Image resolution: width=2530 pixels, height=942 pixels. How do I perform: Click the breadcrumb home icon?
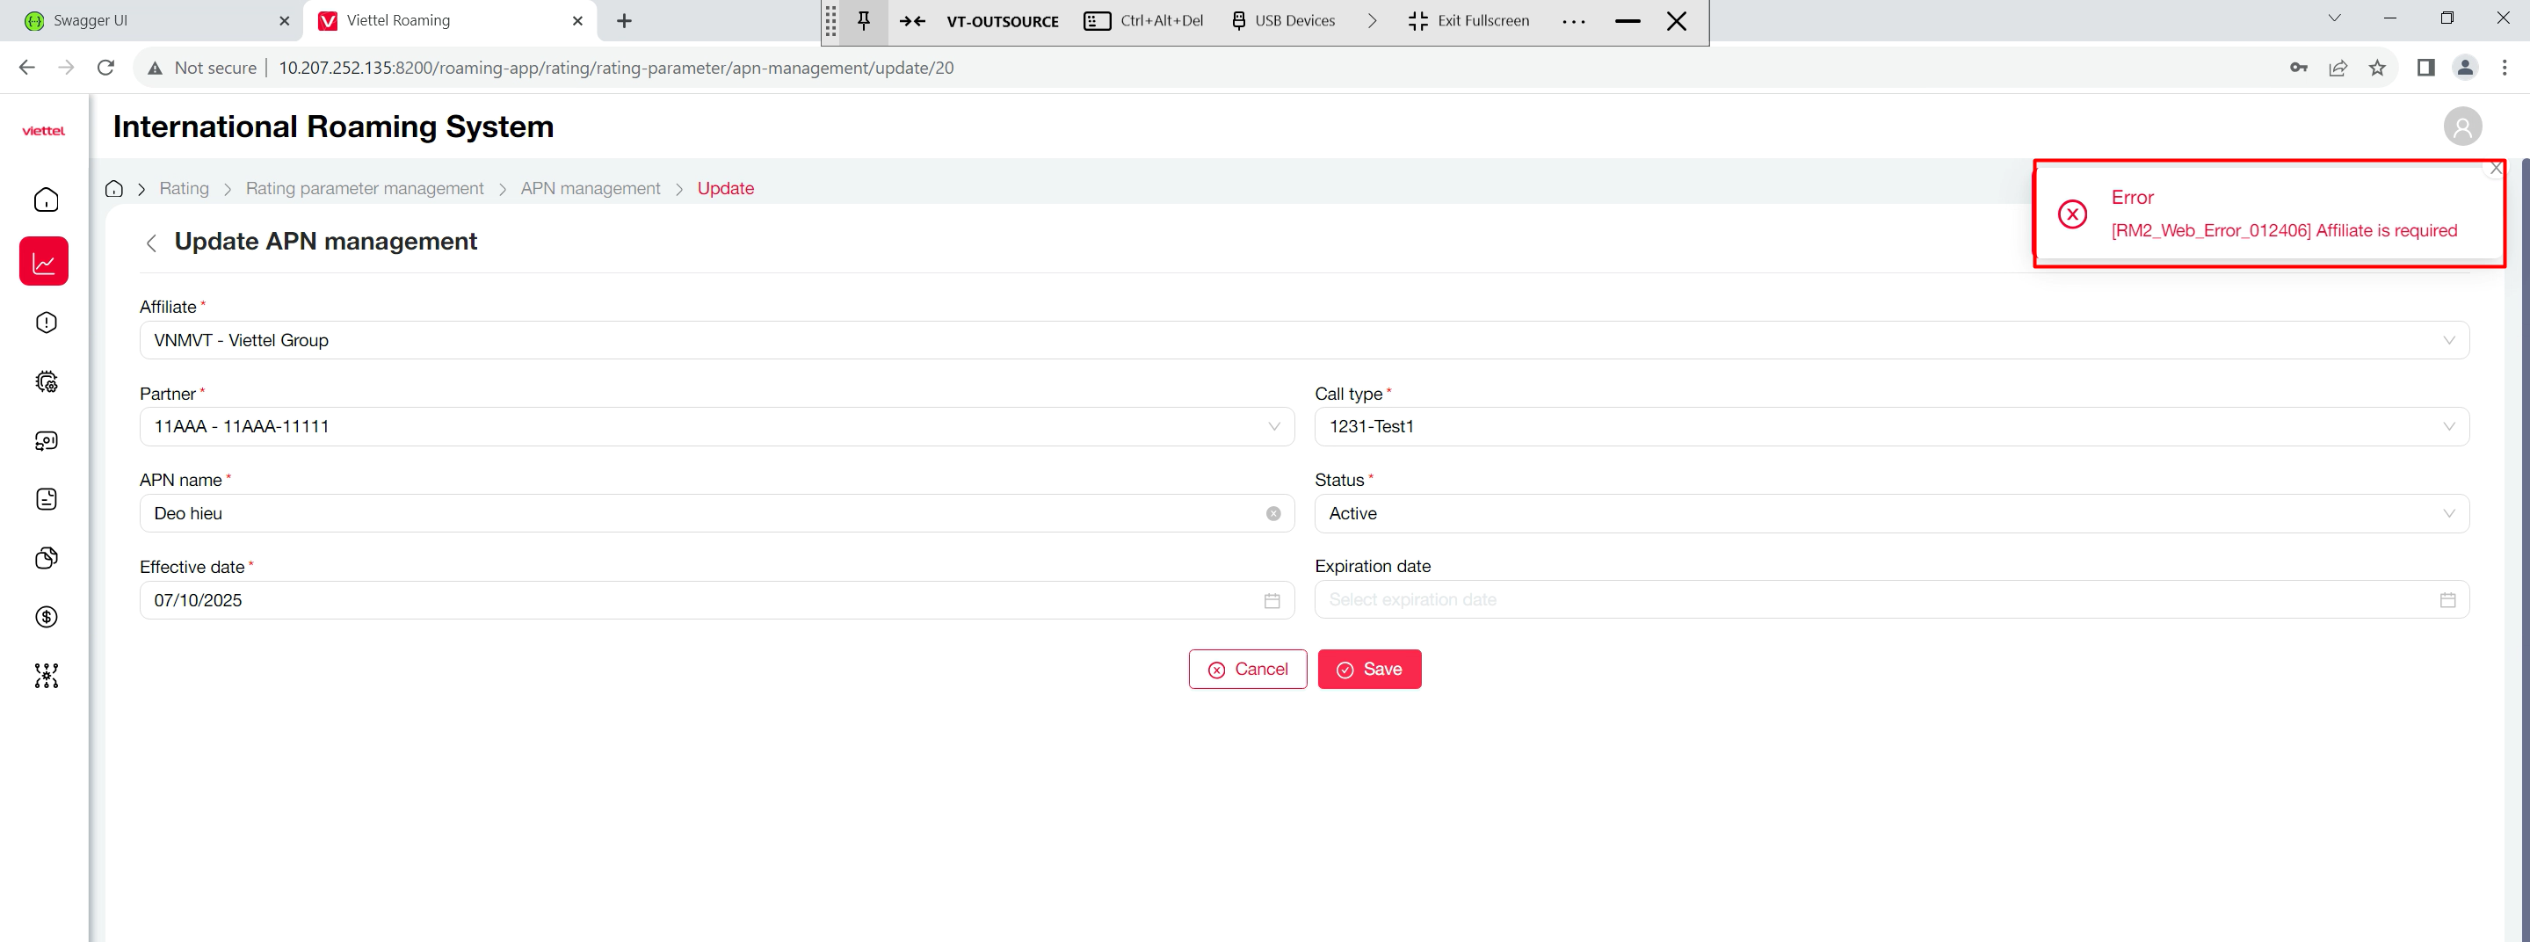(x=114, y=189)
